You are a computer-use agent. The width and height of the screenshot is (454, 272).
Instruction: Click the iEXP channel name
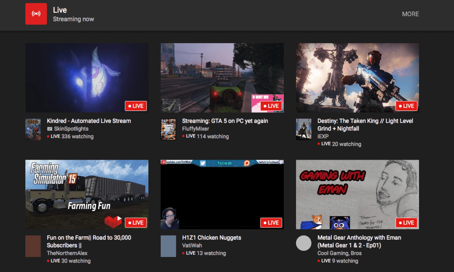point(323,136)
